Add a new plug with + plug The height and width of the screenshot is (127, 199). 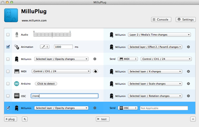pos(11,119)
